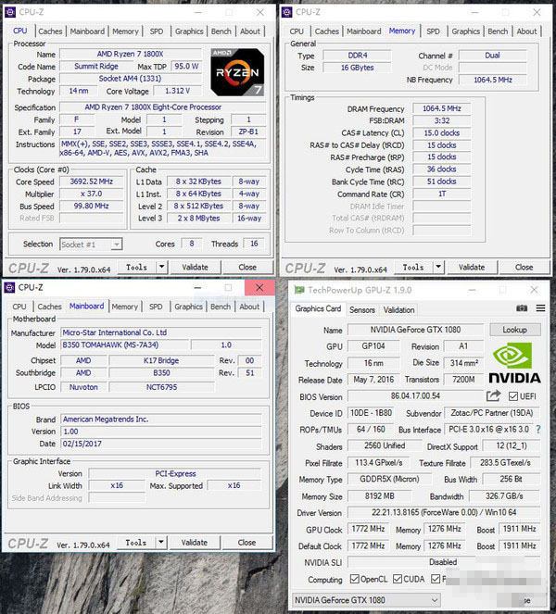556x614 pixels.
Task: Open the GPU-Z hamburger menu icon
Action: point(541,308)
